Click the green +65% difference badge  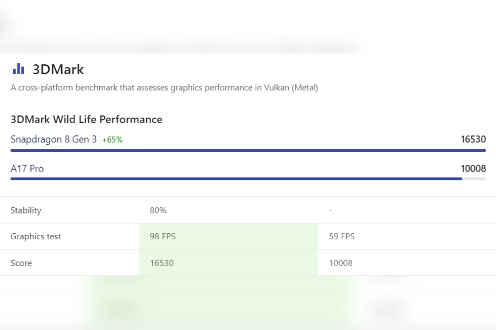tap(112, 140)
